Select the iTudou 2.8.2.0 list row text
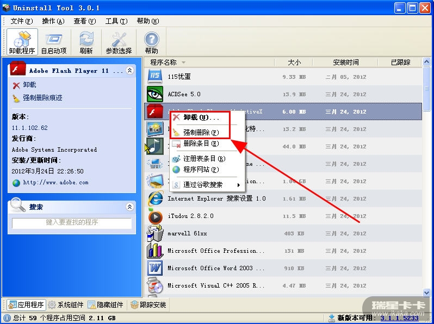The height and width of the screenshot is (324, 434). point(191,216)
